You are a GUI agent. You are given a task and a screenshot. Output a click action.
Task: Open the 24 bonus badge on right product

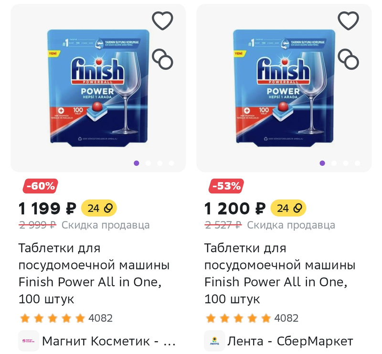(288, 208)
